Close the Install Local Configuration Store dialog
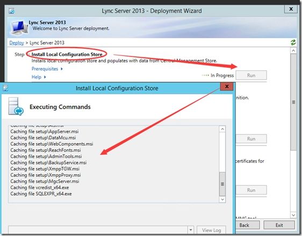302x236 pixels. click(227, 87)
